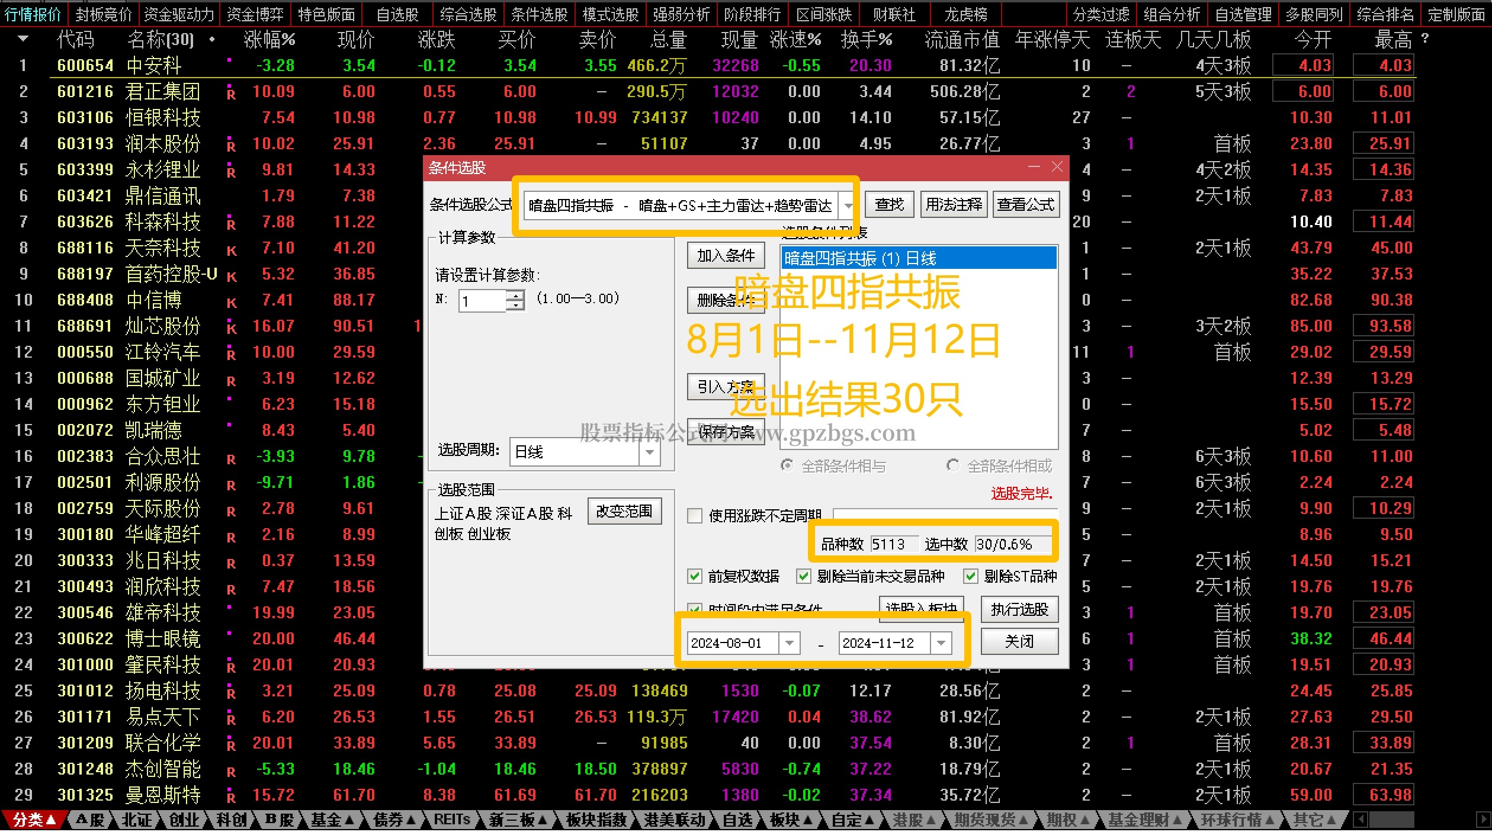Open the 条件选股 top tab

coord(539,14)
